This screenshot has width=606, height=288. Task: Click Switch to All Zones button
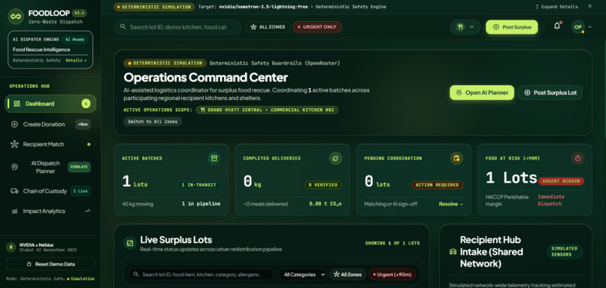pos(153,121)
